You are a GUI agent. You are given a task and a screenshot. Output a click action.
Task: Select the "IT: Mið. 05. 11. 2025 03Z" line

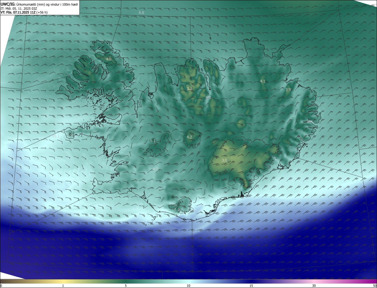(19, 8)
